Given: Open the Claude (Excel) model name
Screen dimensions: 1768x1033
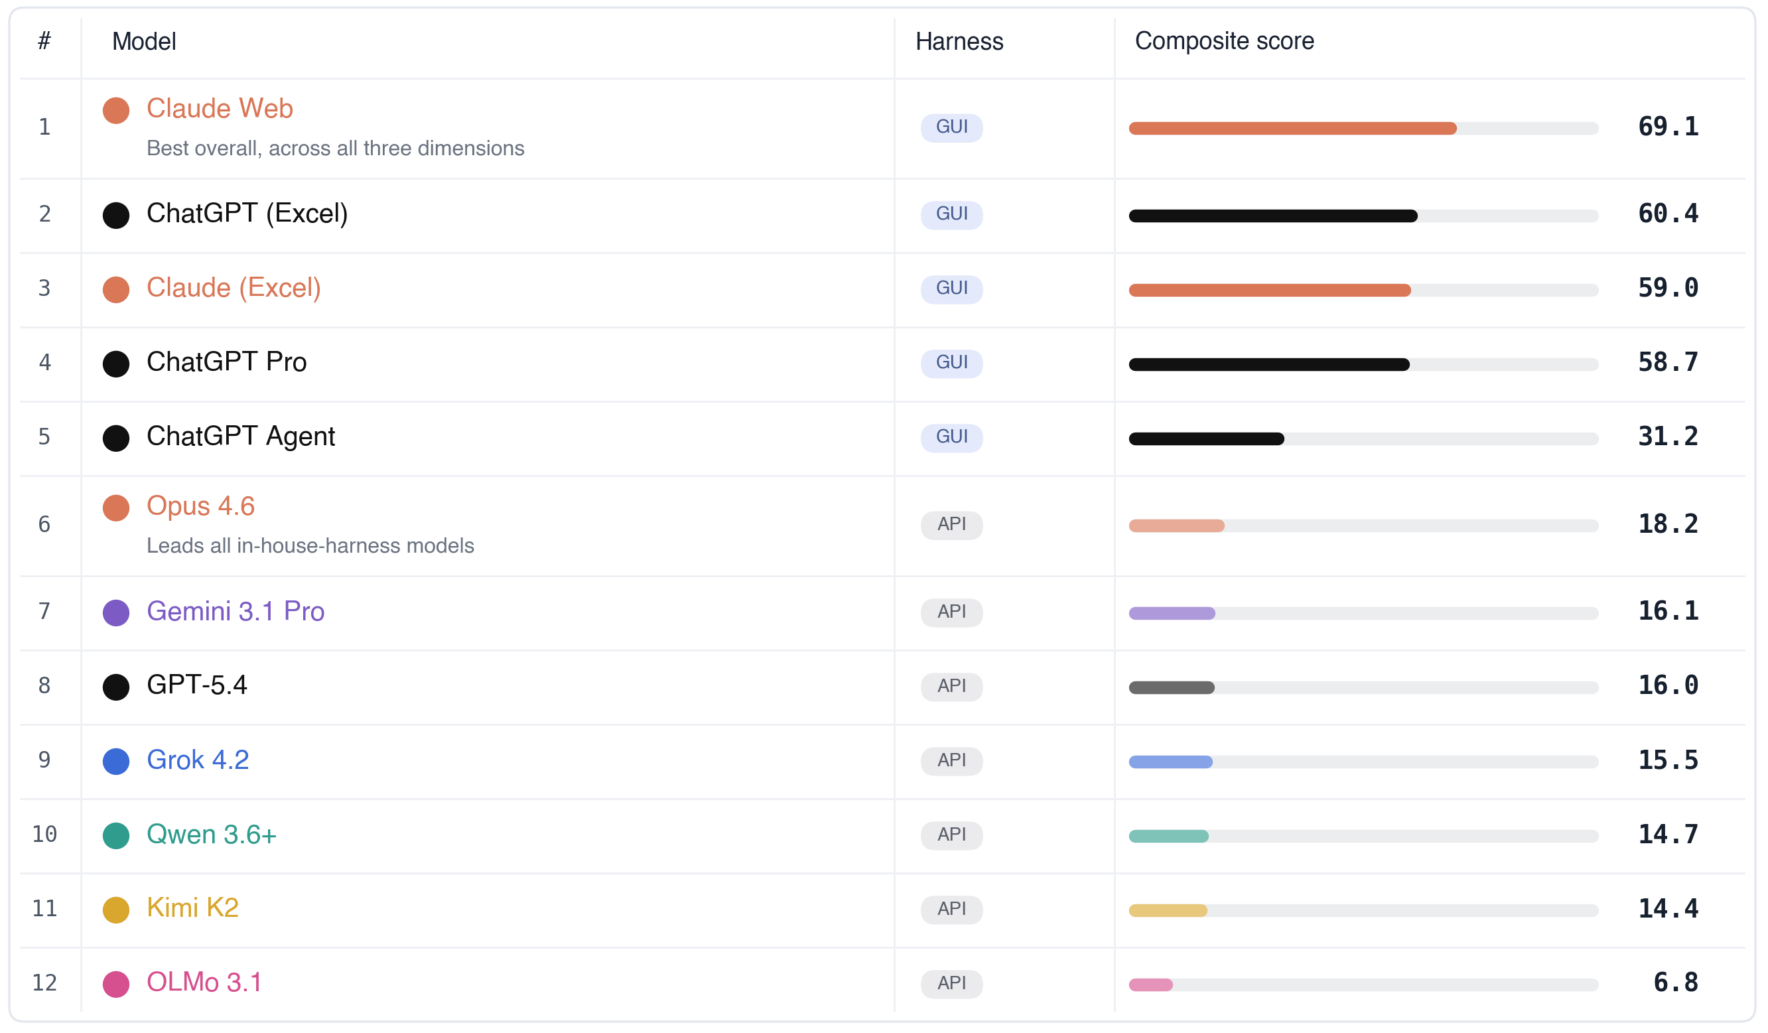Looking at the screenshot, I should pos(234,288).
